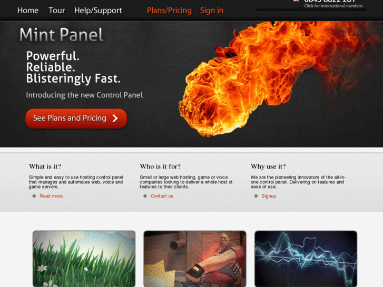Screen dimensions: 383x287
Task: Follow the Read more link
Action: click(x=51, y=196)
